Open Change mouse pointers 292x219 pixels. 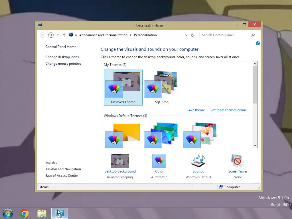coord(63,64)
